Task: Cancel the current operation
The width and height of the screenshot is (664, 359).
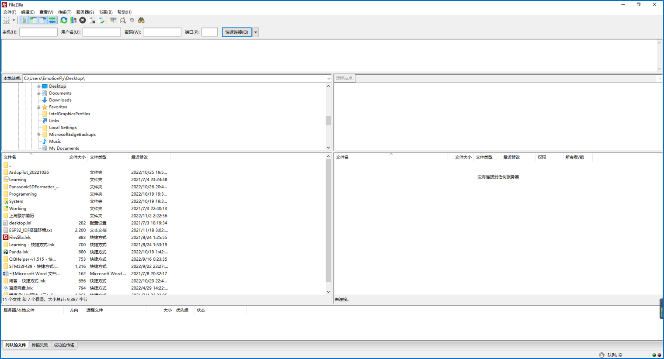Action: pos(83,20)
